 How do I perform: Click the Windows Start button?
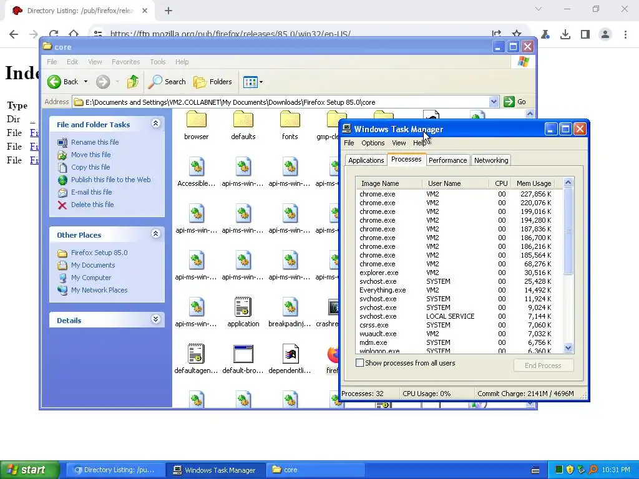coord(29,470)
